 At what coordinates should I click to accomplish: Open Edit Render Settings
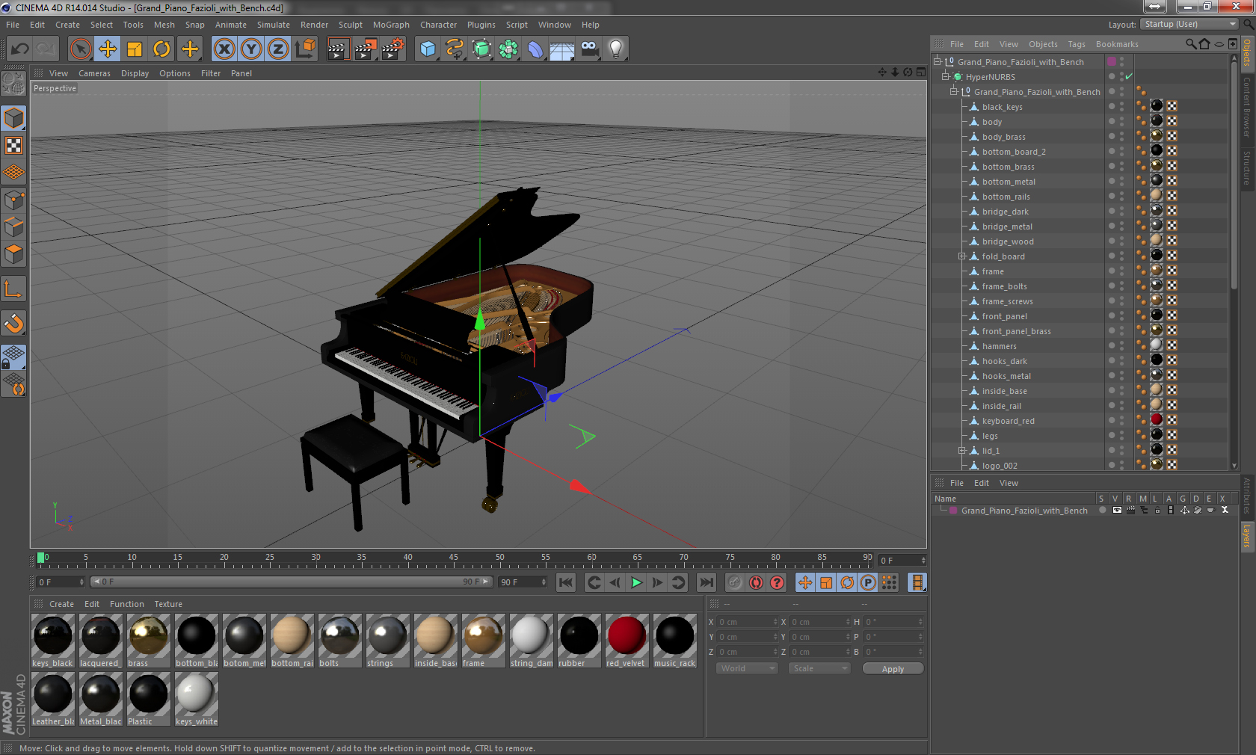click(393, 49)
